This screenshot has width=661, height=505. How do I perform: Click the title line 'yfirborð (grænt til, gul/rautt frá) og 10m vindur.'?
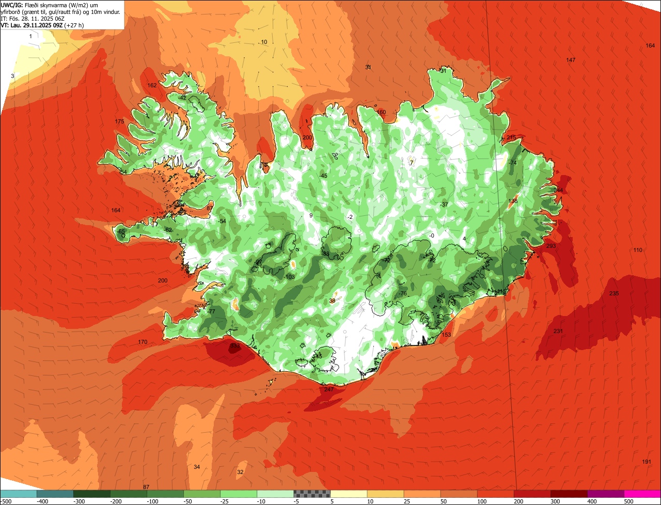[x=61, y=11]
